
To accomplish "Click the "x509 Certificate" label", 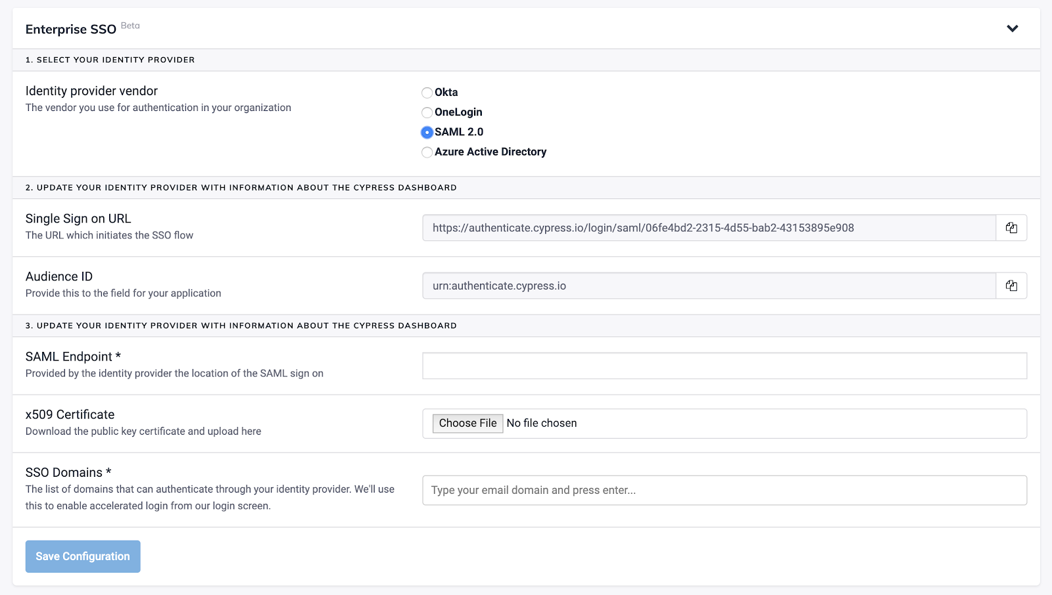I will (x=70, y=414).
